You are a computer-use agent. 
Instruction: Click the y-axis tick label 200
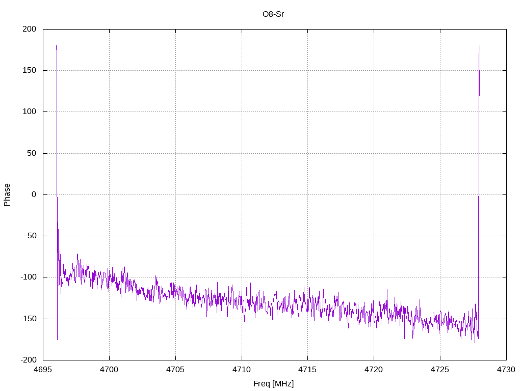coord(29,29)
